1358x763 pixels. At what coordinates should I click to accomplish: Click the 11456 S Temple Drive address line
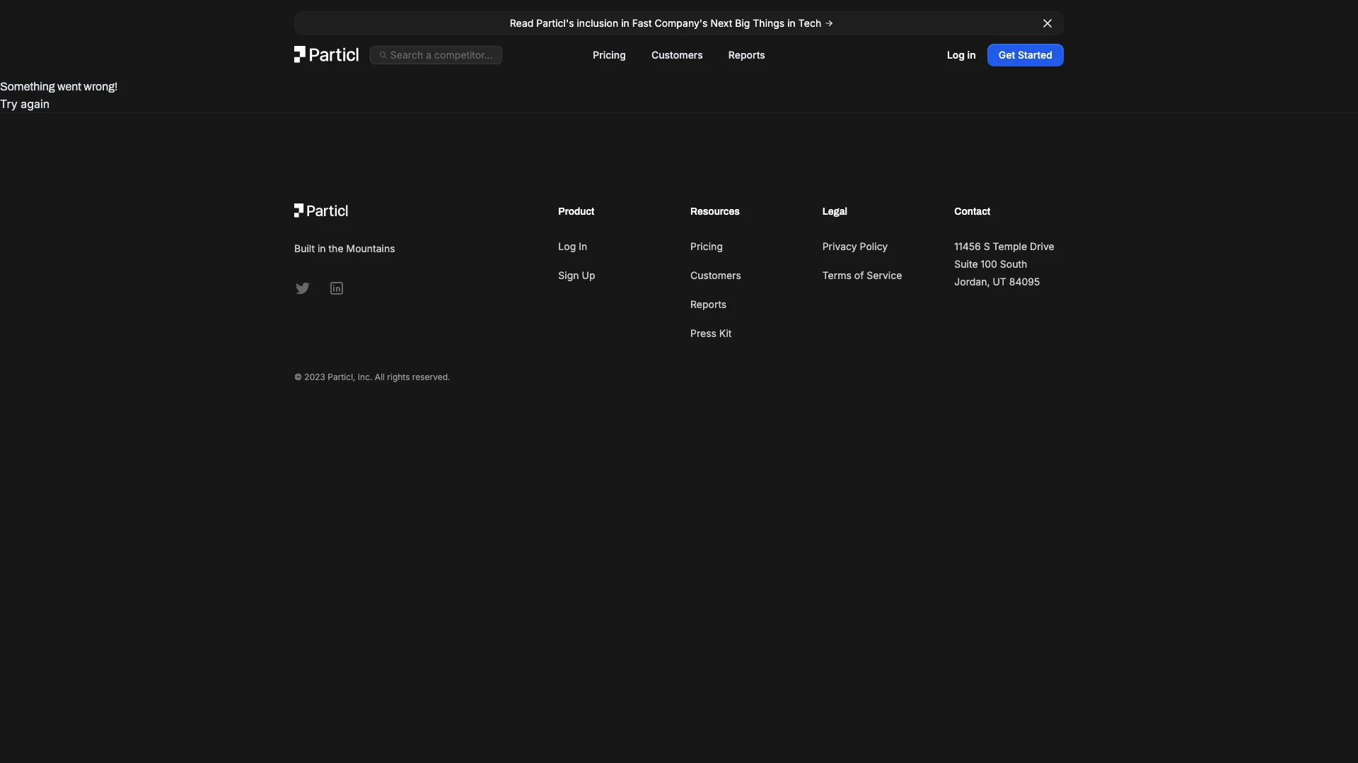(1004, 247)
